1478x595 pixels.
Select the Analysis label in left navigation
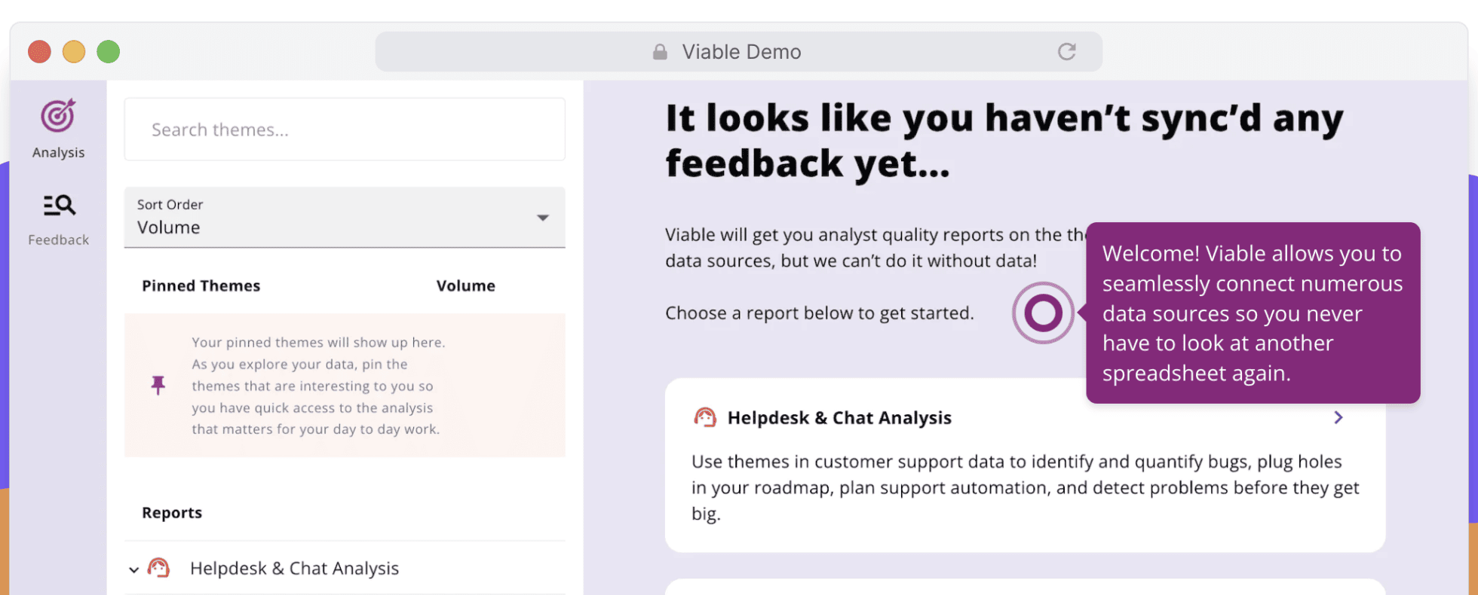tap(58, 152)
